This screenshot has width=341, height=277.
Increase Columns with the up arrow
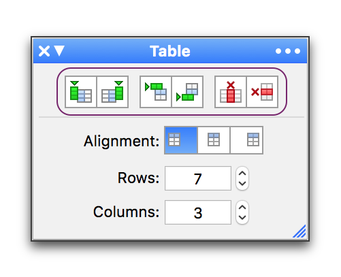(x=242, y=207)
